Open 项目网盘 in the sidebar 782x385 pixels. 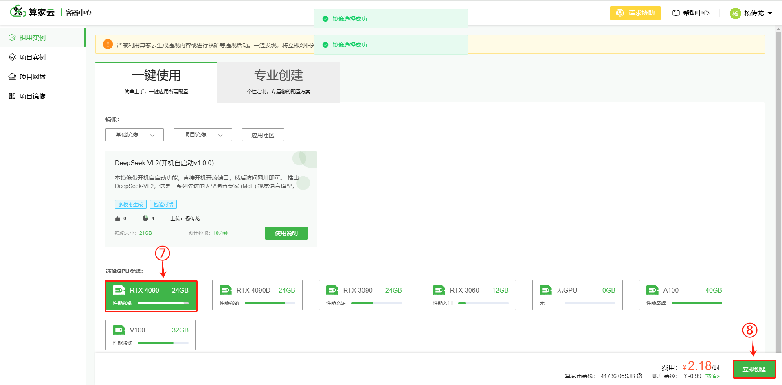pyautogui.click(x=42, y=77)
